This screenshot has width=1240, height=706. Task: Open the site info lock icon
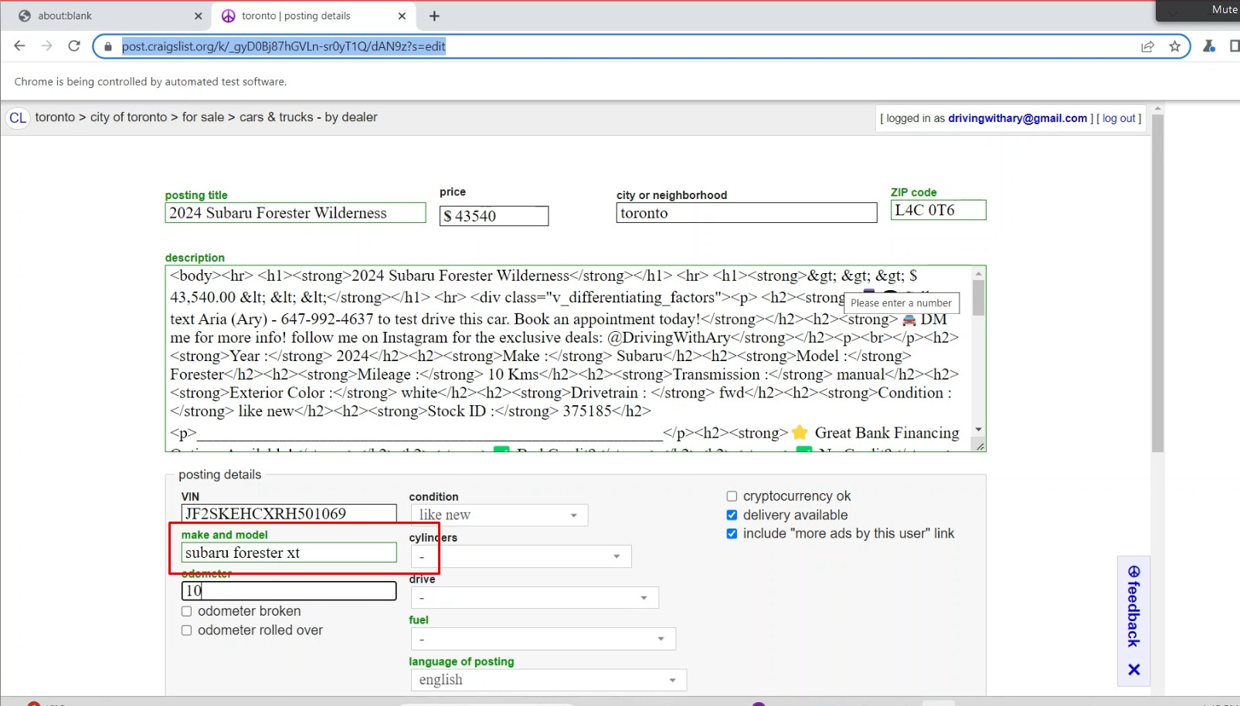pyautogui.click(x=108, y=46)
